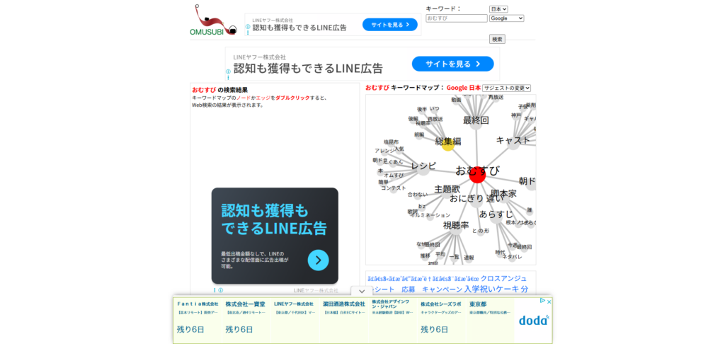Open the country dropdown showing 日本
Image resolution: width=725 pixels, height=344 pixels.
coord(498,8)
